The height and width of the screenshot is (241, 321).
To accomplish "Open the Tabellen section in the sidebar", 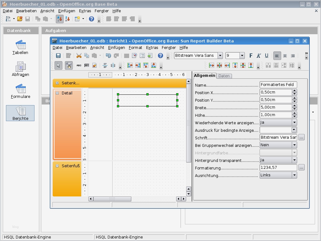I will point(20,47).
